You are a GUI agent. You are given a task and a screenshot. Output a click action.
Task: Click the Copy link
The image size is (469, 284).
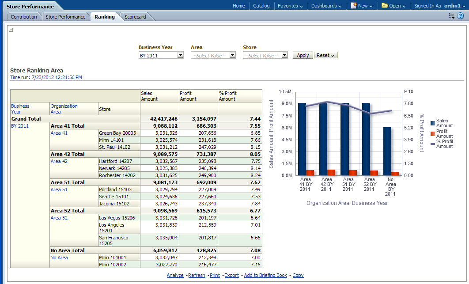[x=298, y=275]
